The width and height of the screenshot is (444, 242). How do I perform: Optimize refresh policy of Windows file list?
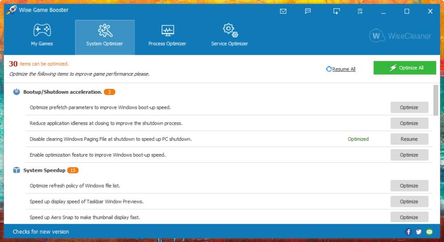pyautogui.click(x=409, y=186)
